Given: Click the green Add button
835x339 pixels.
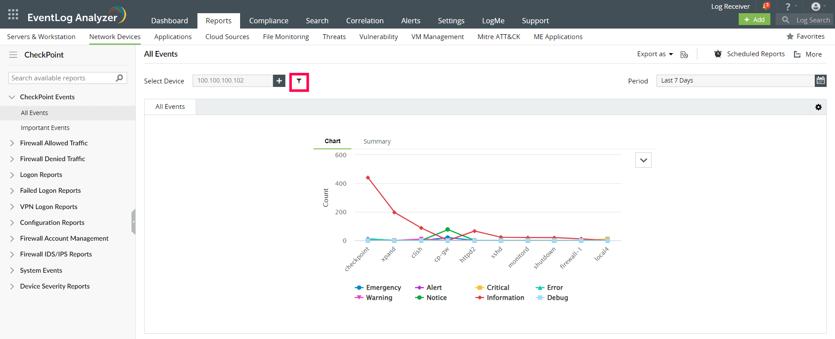Looking at the screenshot, I should click(x=754, y=20).
